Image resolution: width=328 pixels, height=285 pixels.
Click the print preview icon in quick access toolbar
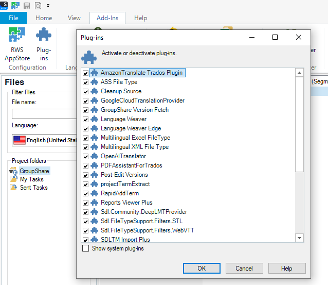pos(38,6)
